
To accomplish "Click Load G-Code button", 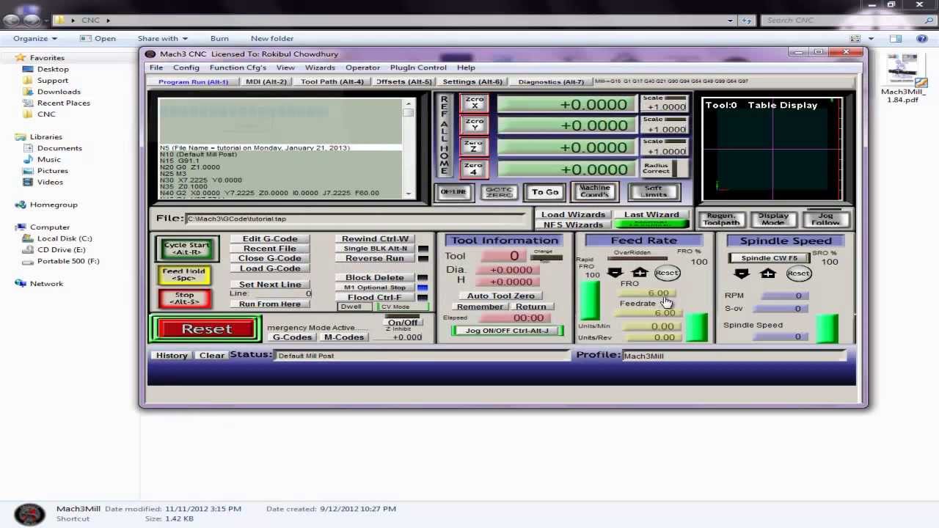I will click(270, 268).
